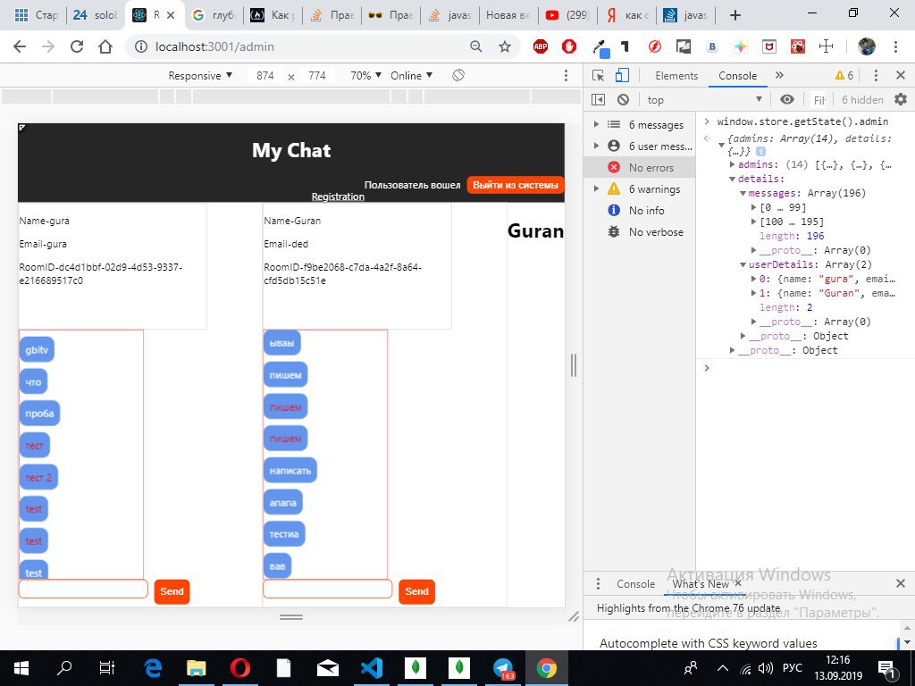Image resolution: width=915 pixels, height=686 pixels.
Task: Clear the console with the ban icon
Action: (x=623, y=100)
